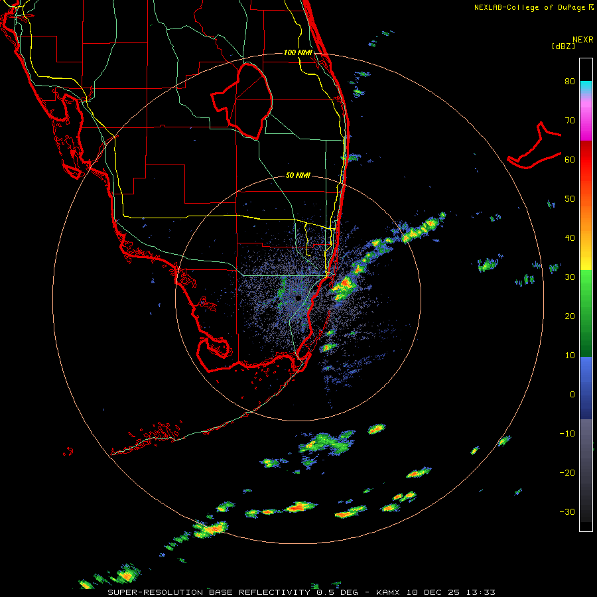Click the 60 value on the dBZ scale
Screen dimensions: 597x597
(x=570, y=159)
